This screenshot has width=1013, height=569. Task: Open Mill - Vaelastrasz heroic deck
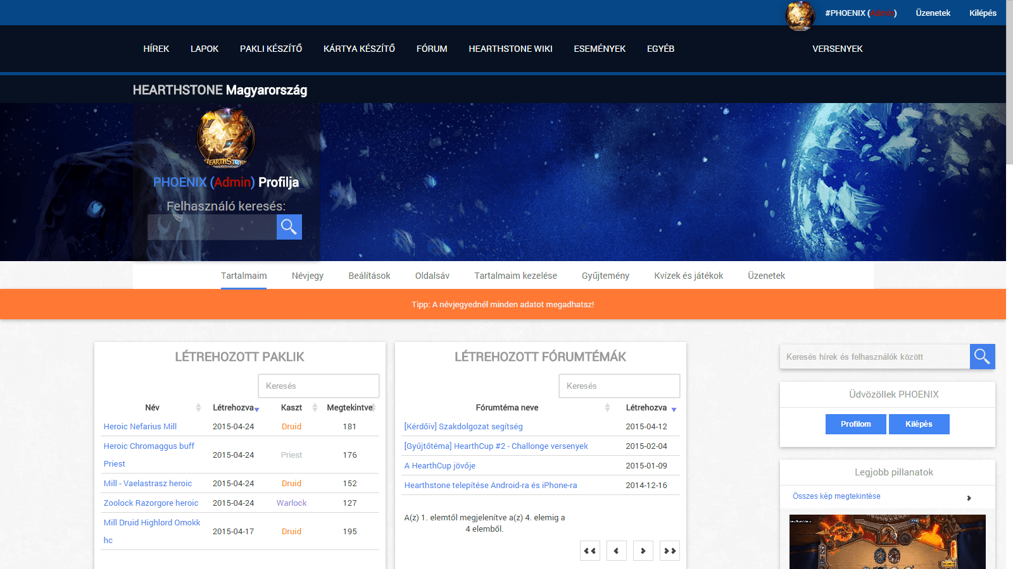point(148,484)
